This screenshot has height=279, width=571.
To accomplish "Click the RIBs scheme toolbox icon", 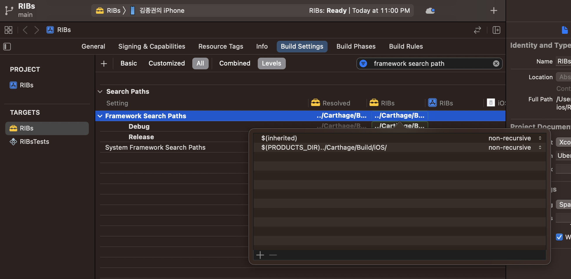I will click(x=100, y=11).
